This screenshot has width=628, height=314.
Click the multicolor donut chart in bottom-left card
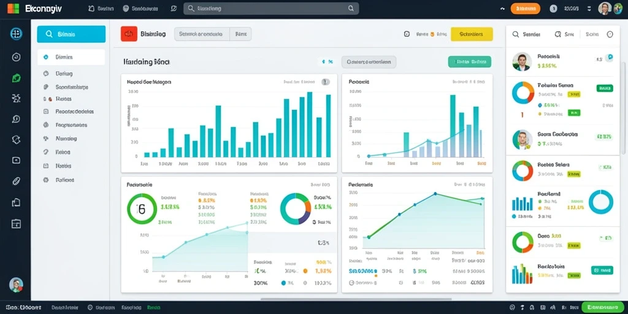tap(296, 209)
